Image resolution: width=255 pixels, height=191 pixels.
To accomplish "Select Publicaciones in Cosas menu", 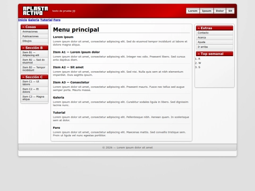I will pyautogui.click(x=34, y=36).
